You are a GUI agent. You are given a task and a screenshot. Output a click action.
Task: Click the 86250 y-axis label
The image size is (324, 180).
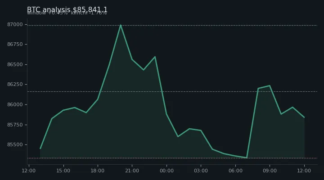pyautogui.click(x=15, y=84)
